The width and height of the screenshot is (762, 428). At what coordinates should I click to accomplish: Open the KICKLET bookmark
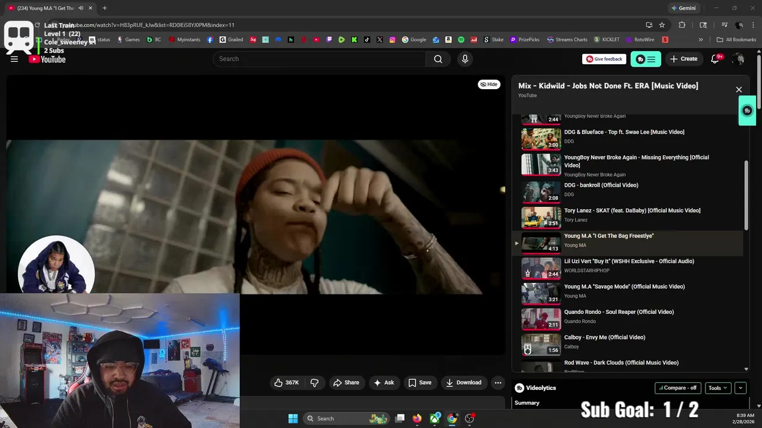pyautogui.click(x=607, y=40)
